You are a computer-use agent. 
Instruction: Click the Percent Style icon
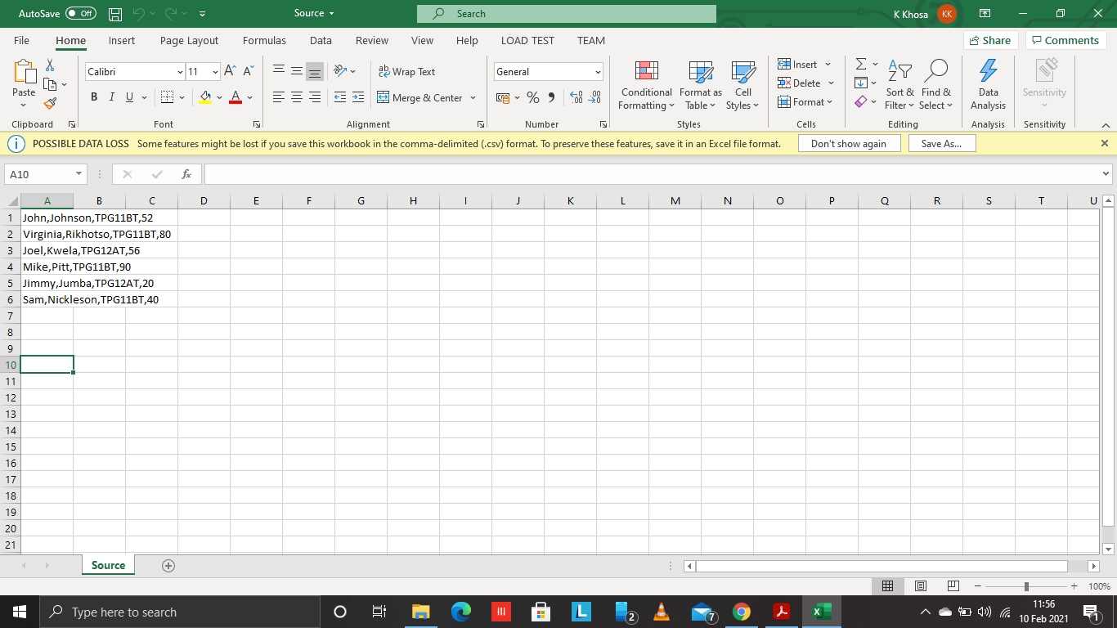click(533, 97)
